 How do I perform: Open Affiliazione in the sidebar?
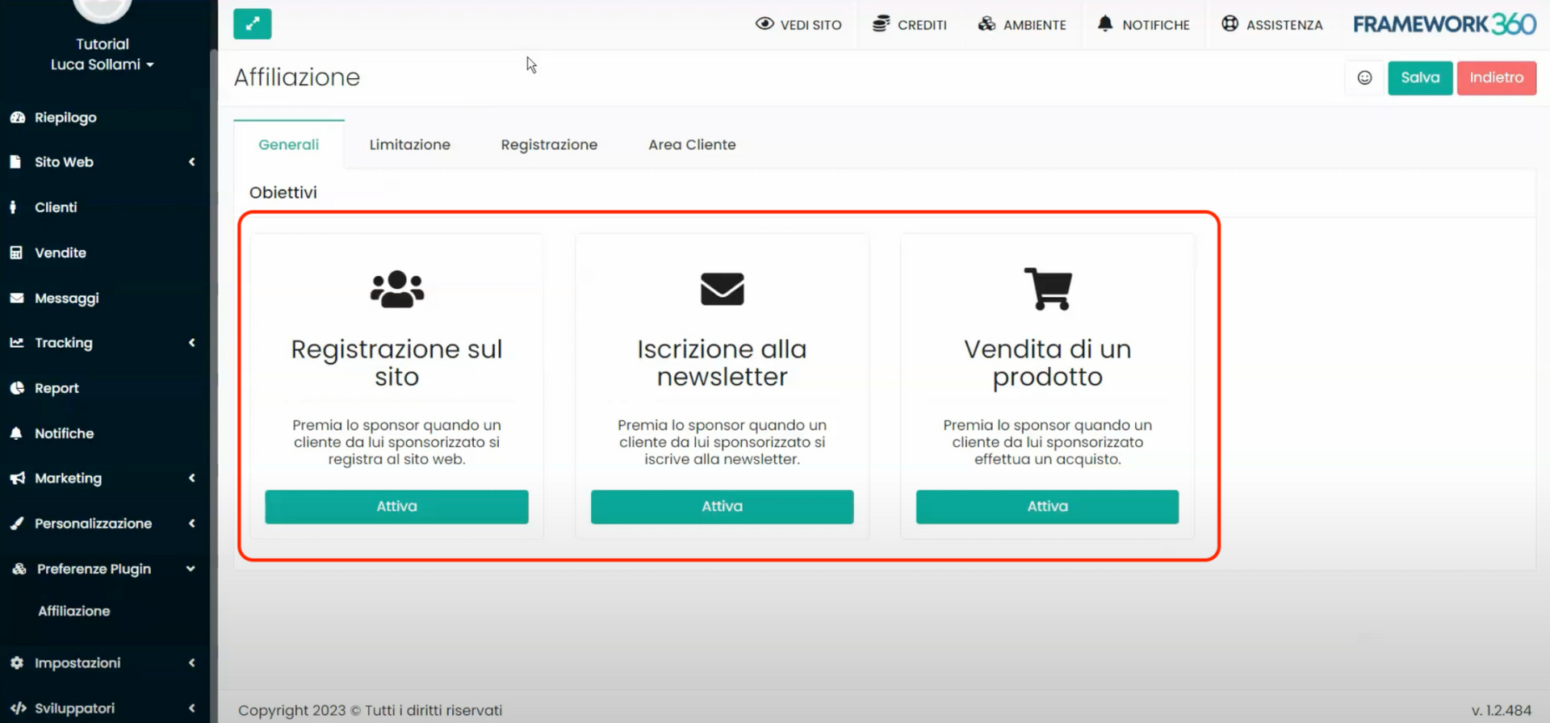click(x=74, y=611)
